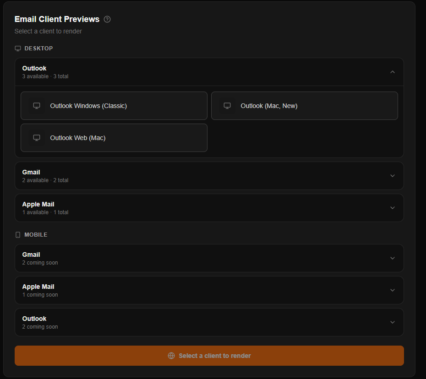This screenshot has width=426, height=379.
Task: Choose the Outlook Web (Mac) client
Action: (x=114, y=138)
